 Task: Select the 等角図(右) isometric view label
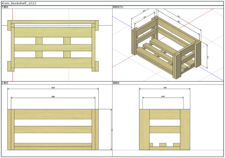[118, 7]
